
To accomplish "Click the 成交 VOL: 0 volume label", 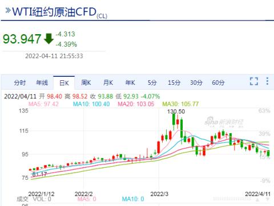I will (34, 199).
